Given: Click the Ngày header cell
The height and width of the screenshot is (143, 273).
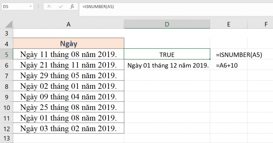Looking at the screenshot, I should tap(69, 44).
